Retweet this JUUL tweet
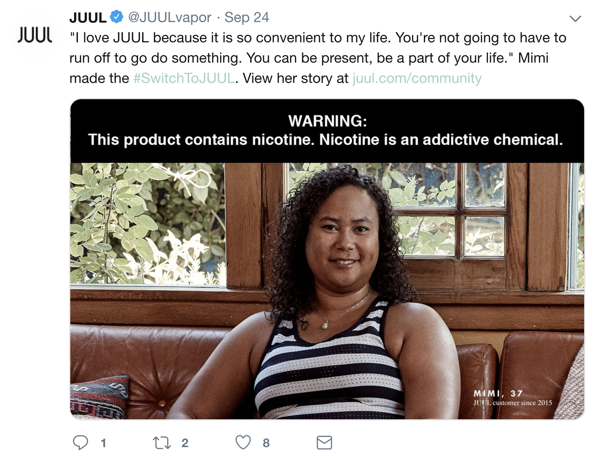Viewport: 594px width, 457px height. [162, 443]
